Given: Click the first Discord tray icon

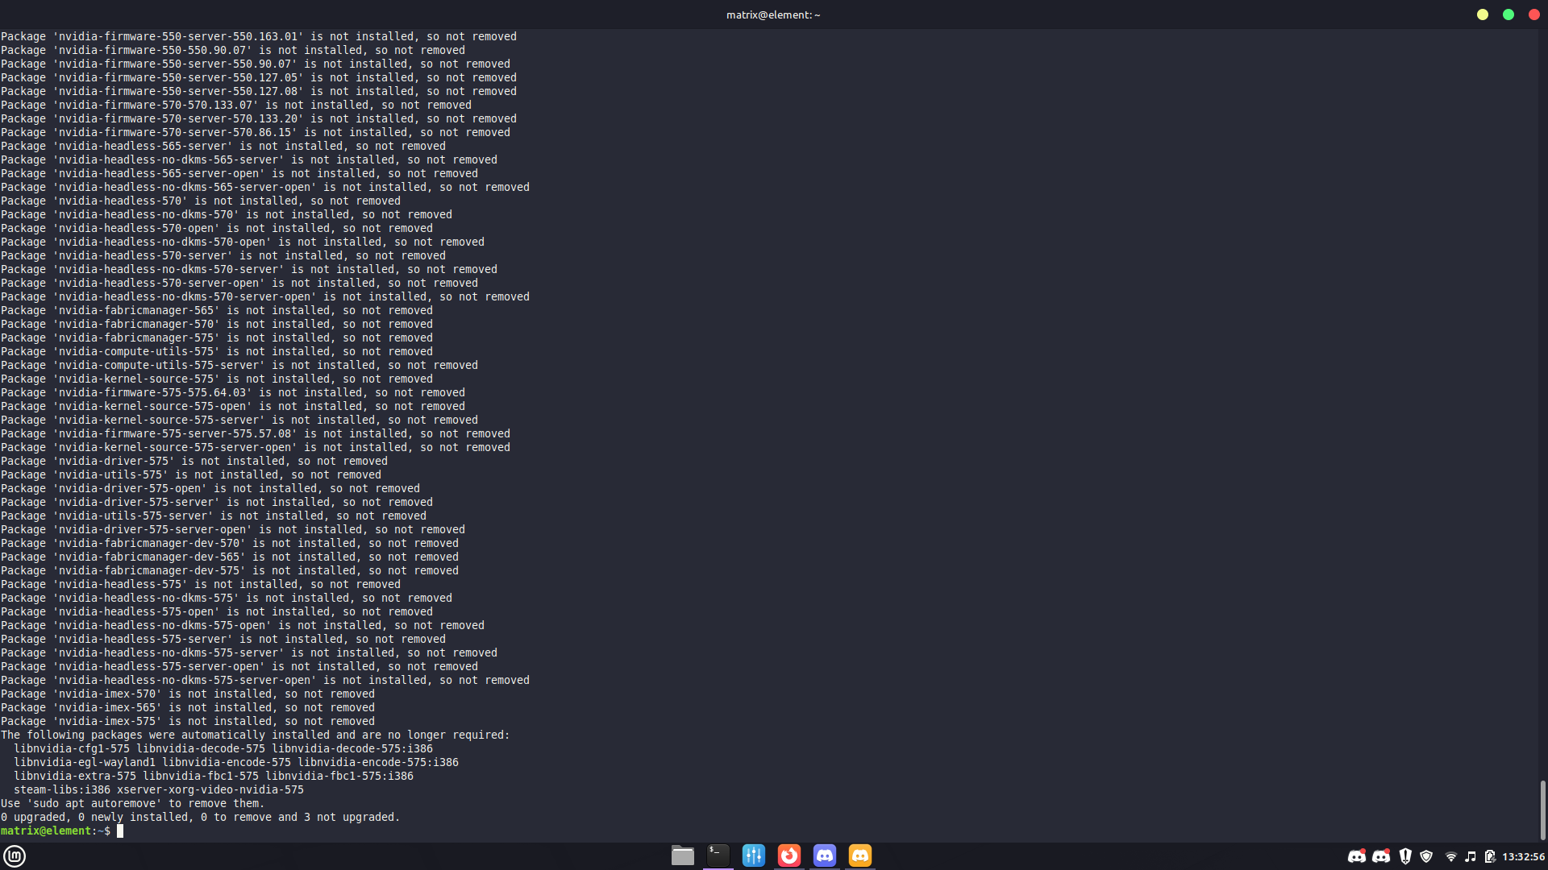Looking at the screenshot, I should pyautogui.click(x=1357, y=856).
